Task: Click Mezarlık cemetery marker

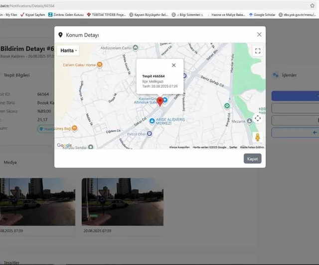Action: (249, 121)
